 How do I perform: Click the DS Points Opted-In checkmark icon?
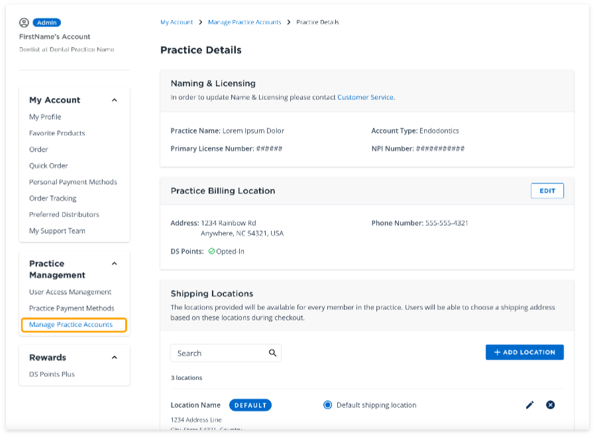[x=211, y=252]
